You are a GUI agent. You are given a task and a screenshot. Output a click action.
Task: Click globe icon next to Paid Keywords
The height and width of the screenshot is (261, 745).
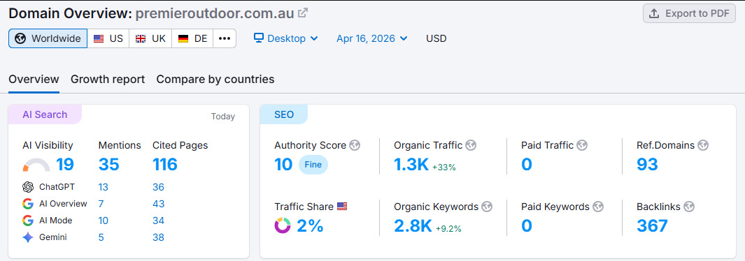(598, 207)
